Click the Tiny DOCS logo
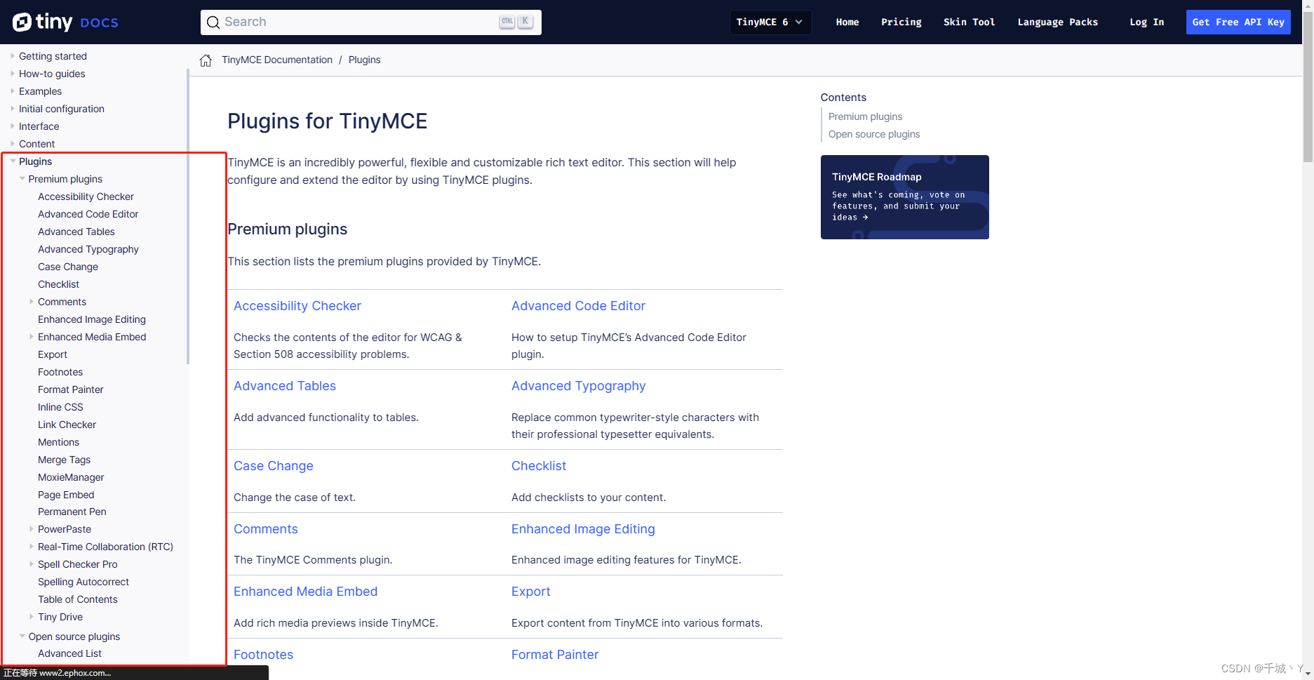Screen dimensions: 1314x680 click(x=65, y=22)
